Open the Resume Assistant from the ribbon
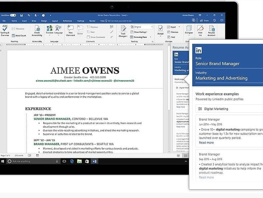 [x=211, y=30]
